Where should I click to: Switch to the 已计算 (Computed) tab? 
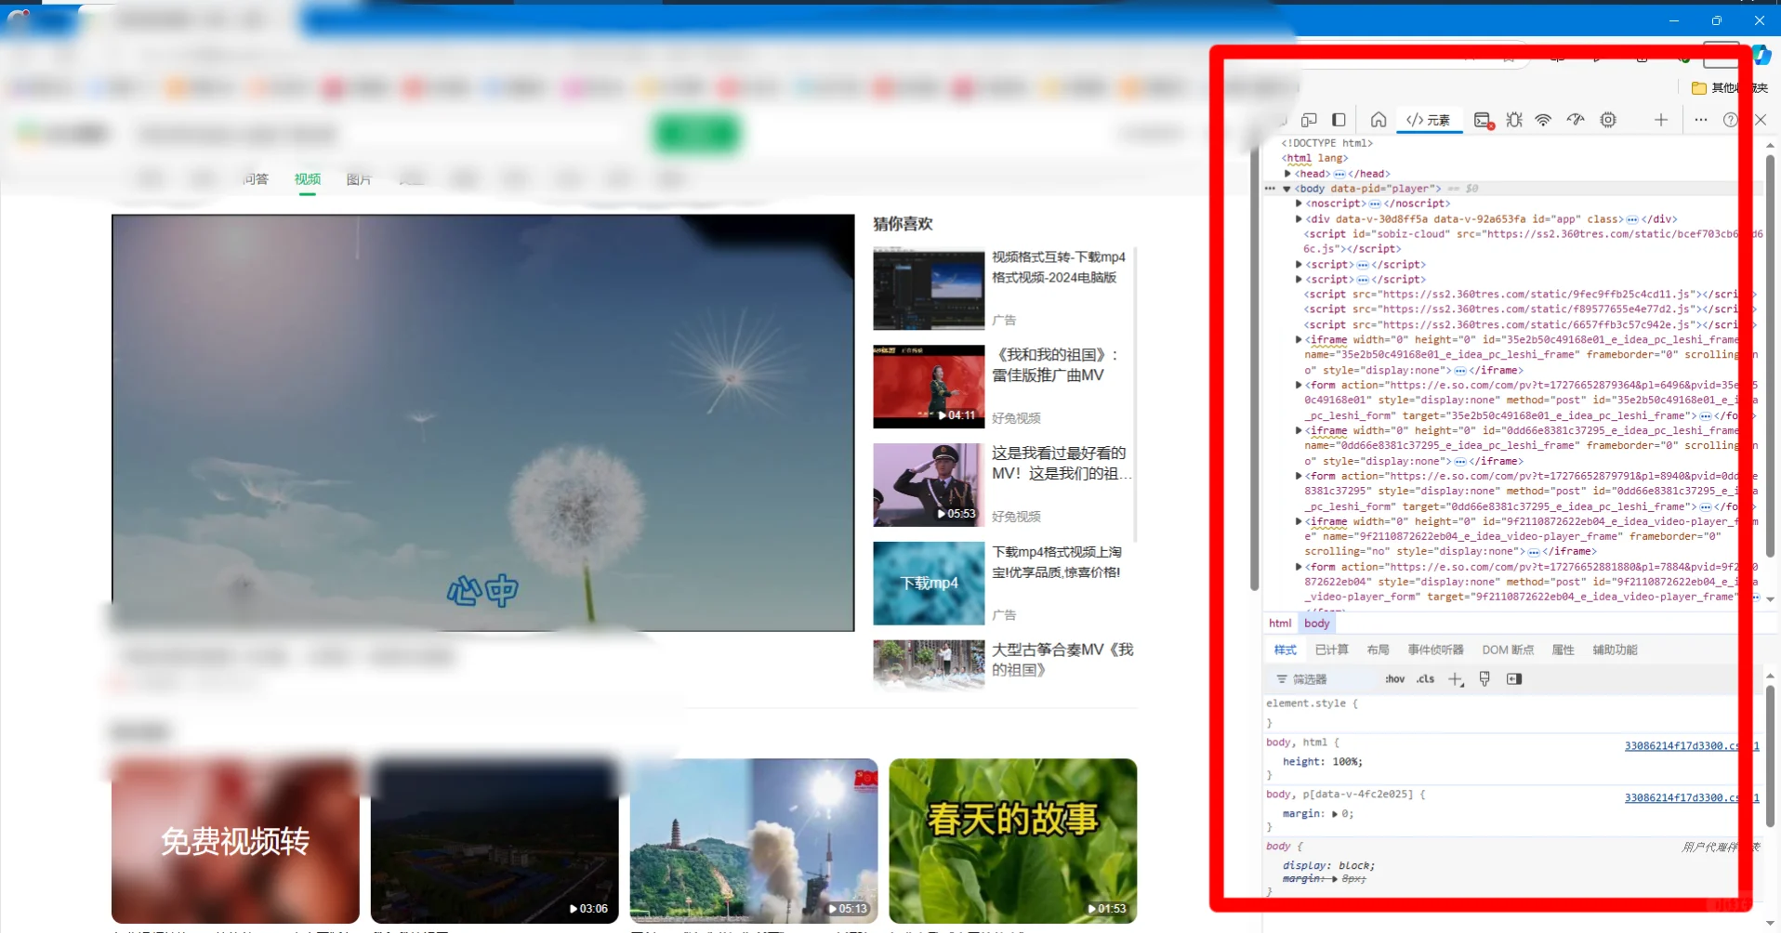click(x=1331, y=649)
